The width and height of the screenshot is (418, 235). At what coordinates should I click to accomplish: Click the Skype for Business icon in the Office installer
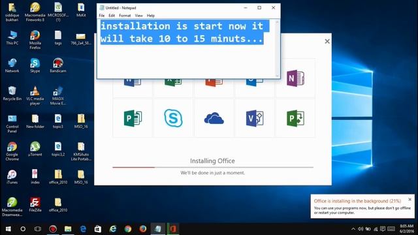click(x=173, y=118)
